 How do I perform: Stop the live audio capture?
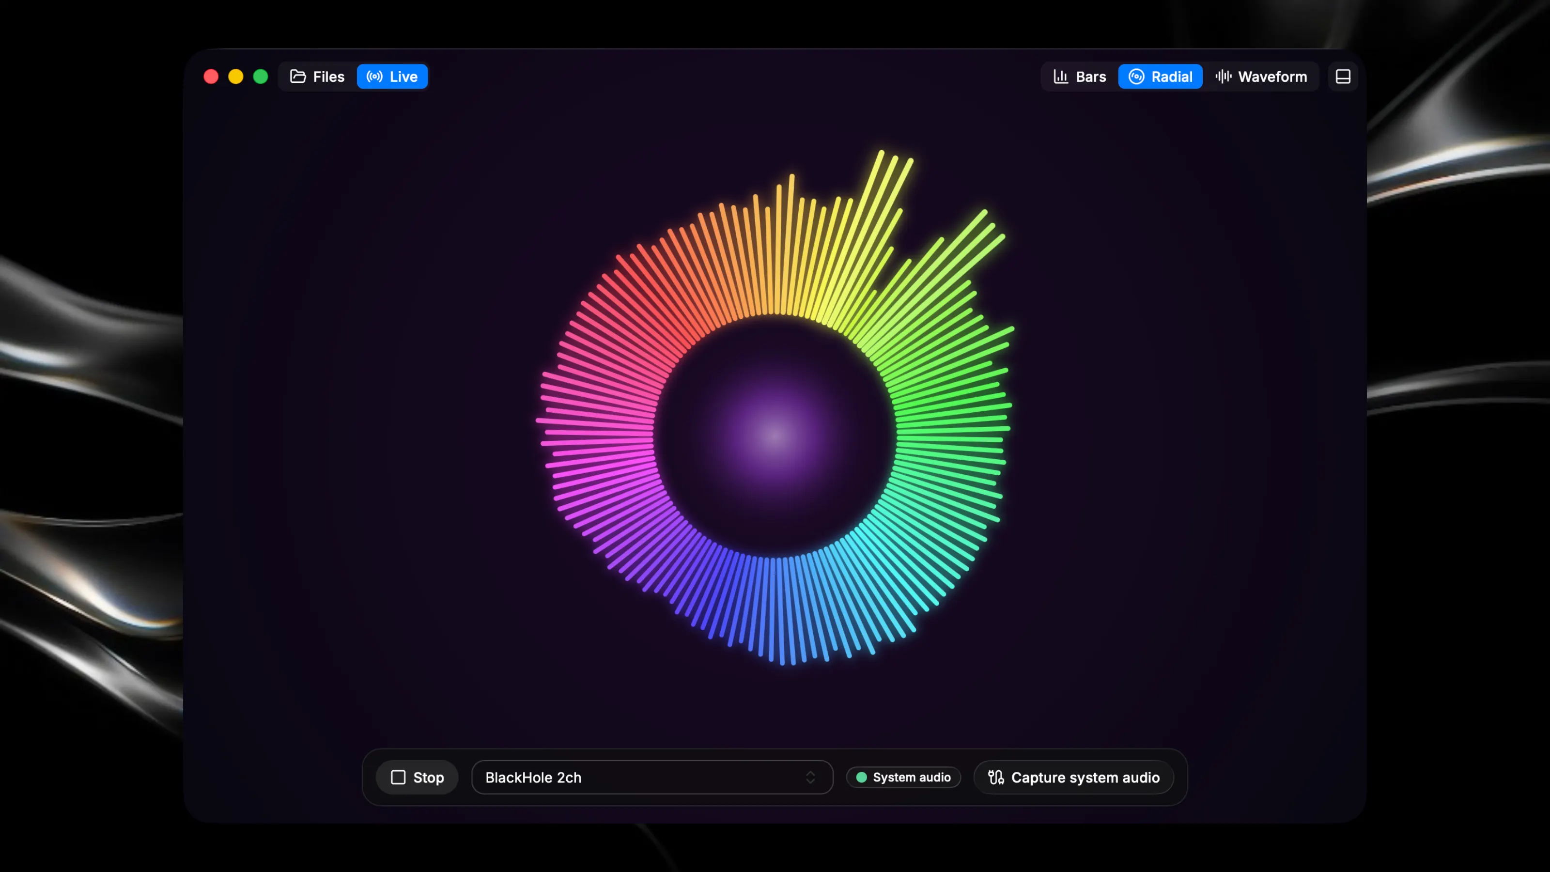pyautogui.click(x=417, y=778)
